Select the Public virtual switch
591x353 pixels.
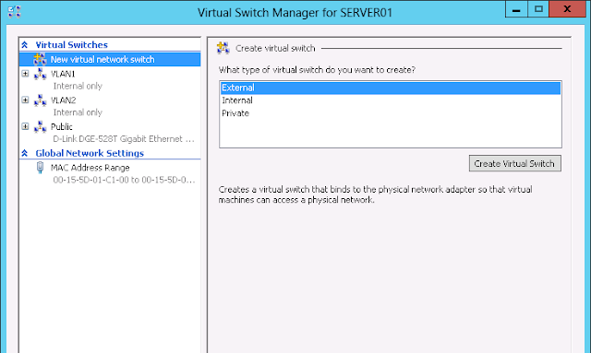[x=62, y=126]
